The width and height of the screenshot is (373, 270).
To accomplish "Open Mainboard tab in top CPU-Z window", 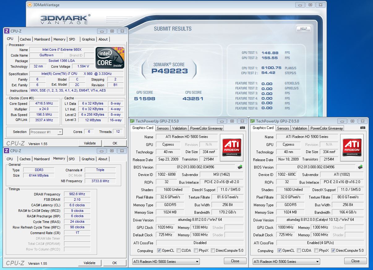I will point(42,39).
